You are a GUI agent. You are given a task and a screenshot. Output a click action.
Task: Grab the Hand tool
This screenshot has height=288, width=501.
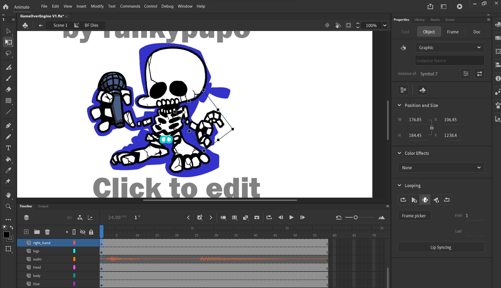pyautogui.click(x=9, y=195)
